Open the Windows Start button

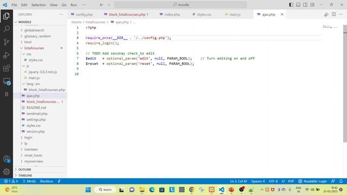(x=88, y=190)
